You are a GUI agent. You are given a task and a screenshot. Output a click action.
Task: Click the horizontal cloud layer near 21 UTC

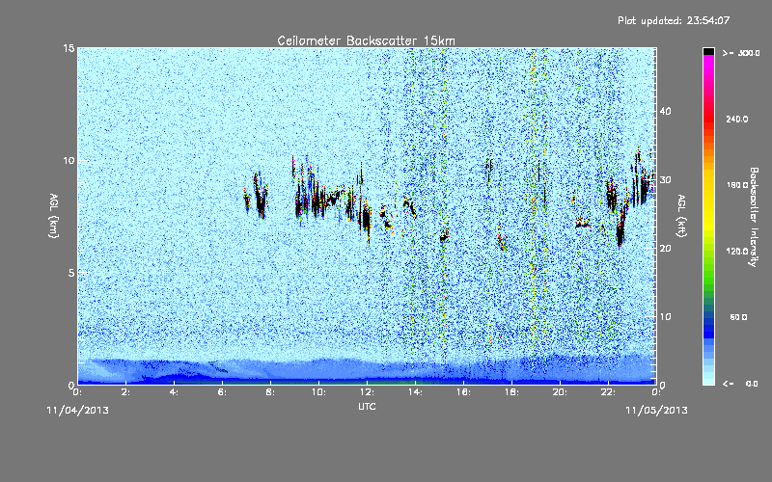click(x=583, y=226)
